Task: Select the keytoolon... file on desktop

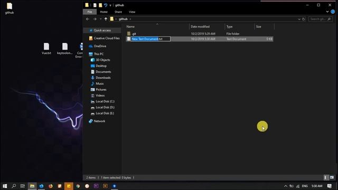Action: pos(64,49)
